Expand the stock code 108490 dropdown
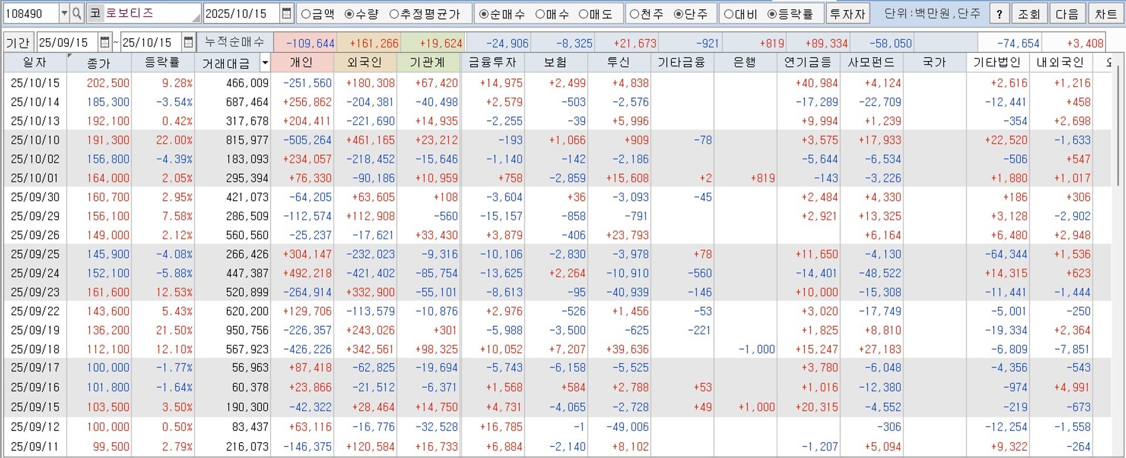1126x458 pixels. 64,13
